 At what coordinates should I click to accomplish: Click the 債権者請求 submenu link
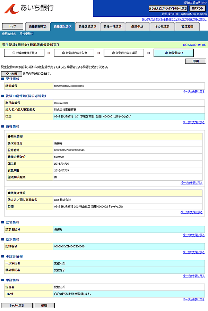(x=26, y=34)
